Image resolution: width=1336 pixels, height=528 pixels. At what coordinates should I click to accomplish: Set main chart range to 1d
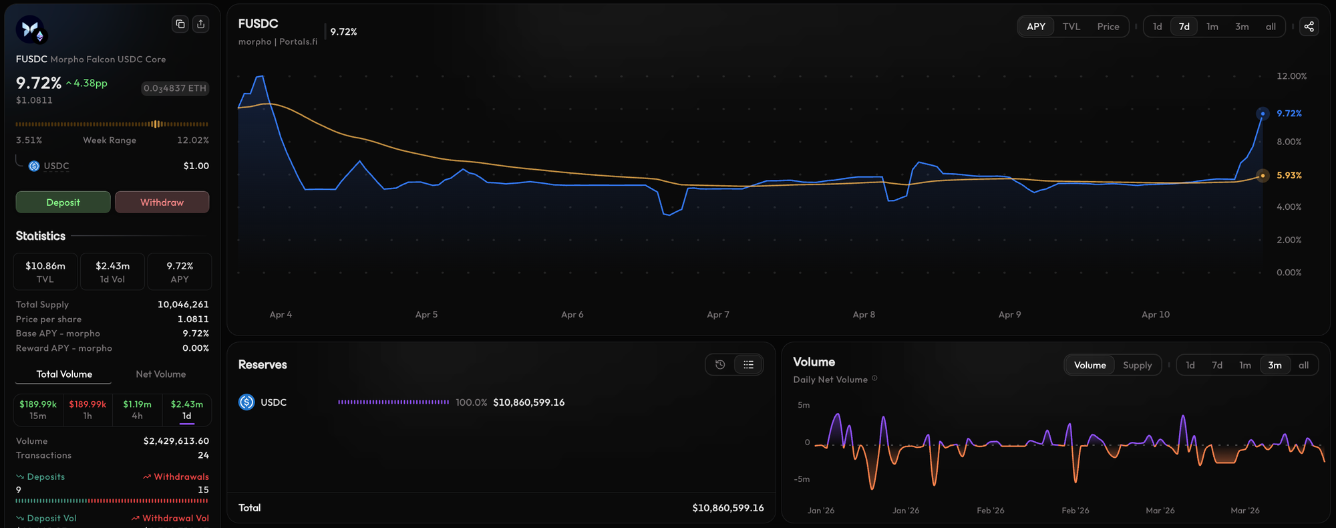tap(1158, 27)
